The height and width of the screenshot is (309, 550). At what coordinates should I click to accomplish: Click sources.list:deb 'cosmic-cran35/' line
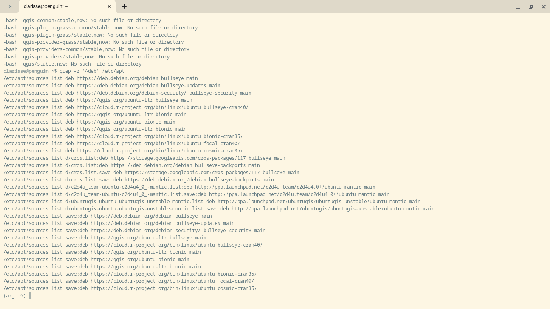point(123,151)
